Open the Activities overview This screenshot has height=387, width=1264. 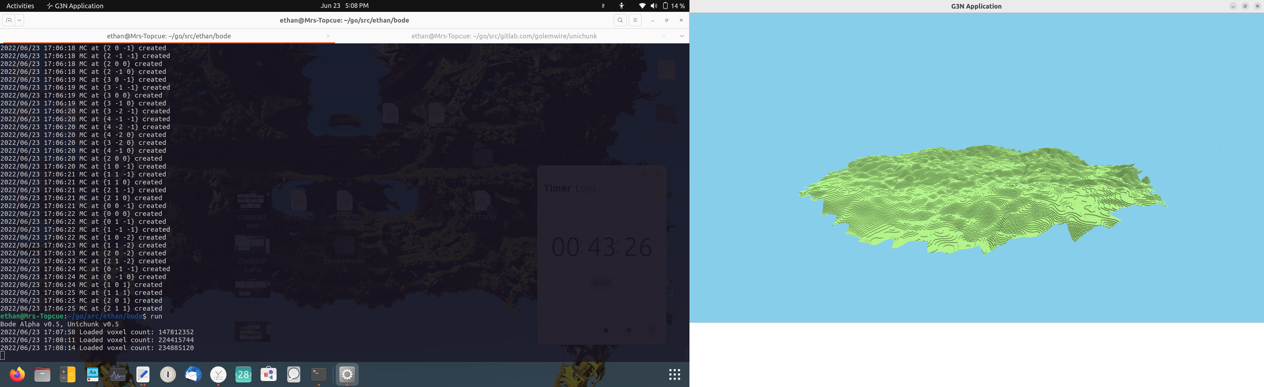coord(20,6)
